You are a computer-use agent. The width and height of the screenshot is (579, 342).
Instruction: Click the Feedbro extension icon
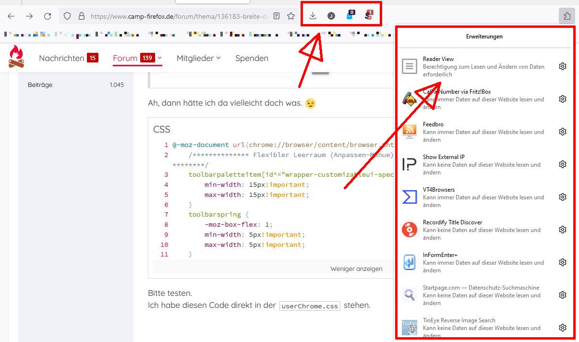point(410,132)
